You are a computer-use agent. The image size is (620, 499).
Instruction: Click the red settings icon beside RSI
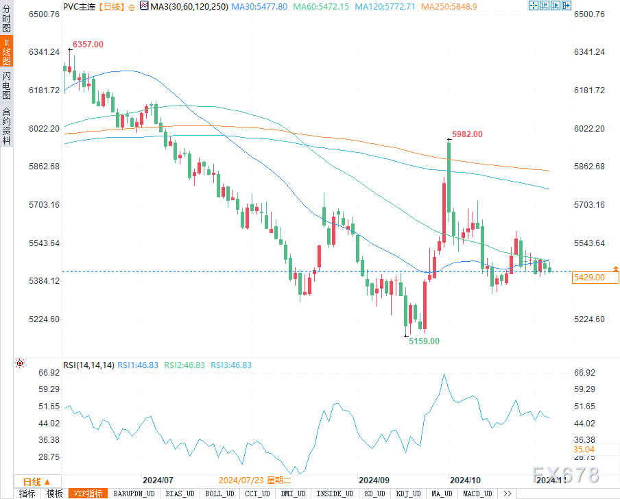[x=20, y=364]
